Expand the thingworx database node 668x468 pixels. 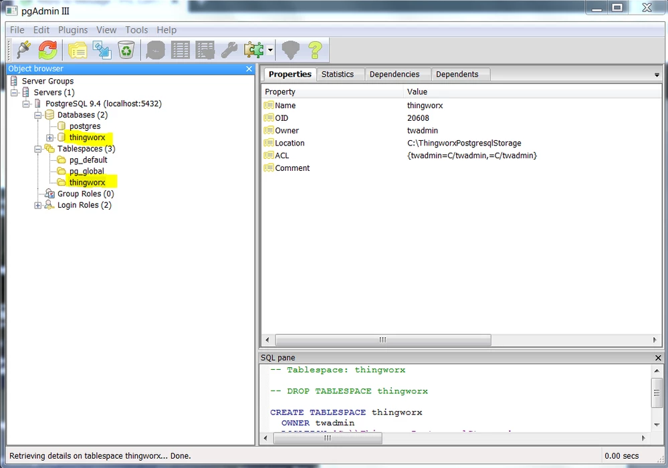[x=50, y=138]
